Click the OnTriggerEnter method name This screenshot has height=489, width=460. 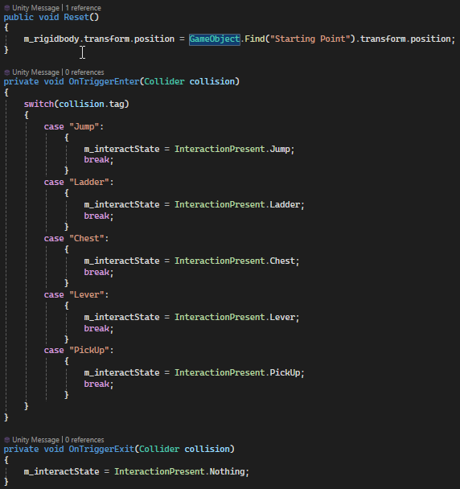[x=104, y=82]
